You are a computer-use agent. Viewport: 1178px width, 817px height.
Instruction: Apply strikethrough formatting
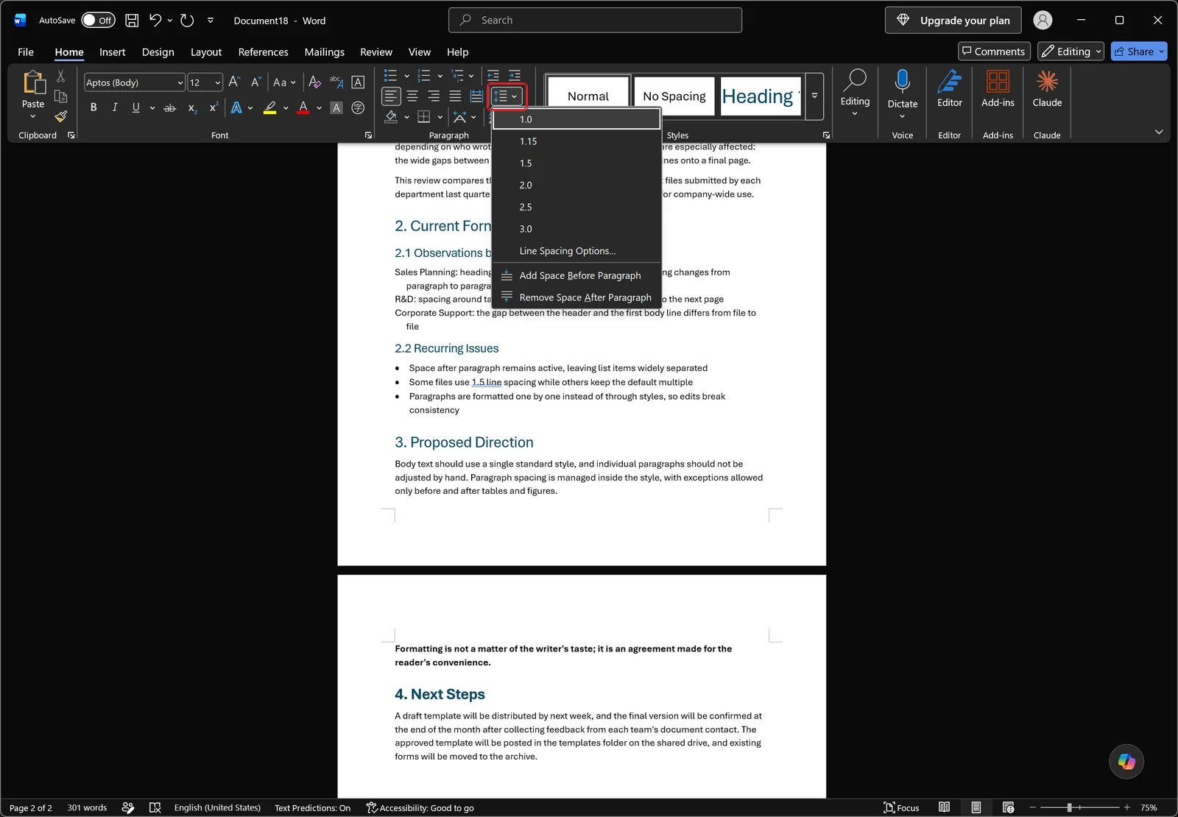[170, 108]
